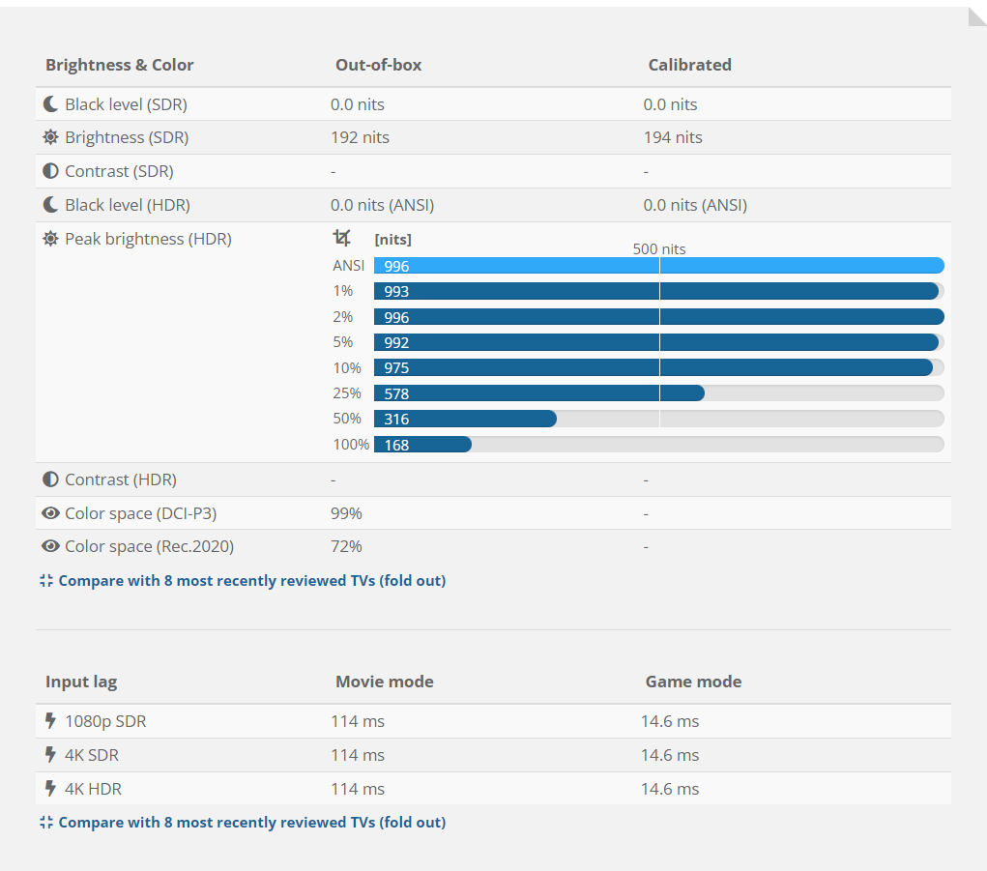Click the Out-of-box column header
The height and width of the screenshot is (871, 987).
[378, 65]
